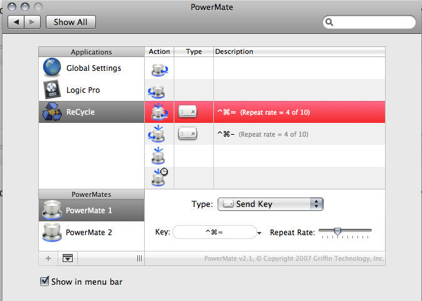Select Logic Pro in Applications list
This screenshot has width=422, height=301.
coord(92,90)
